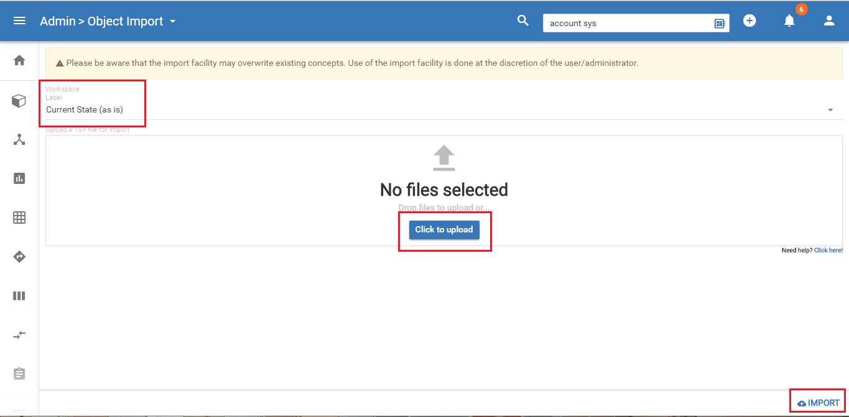Click the IMPORT button
849x417 pixels.
pyautogui.click(x=819, y=403)
